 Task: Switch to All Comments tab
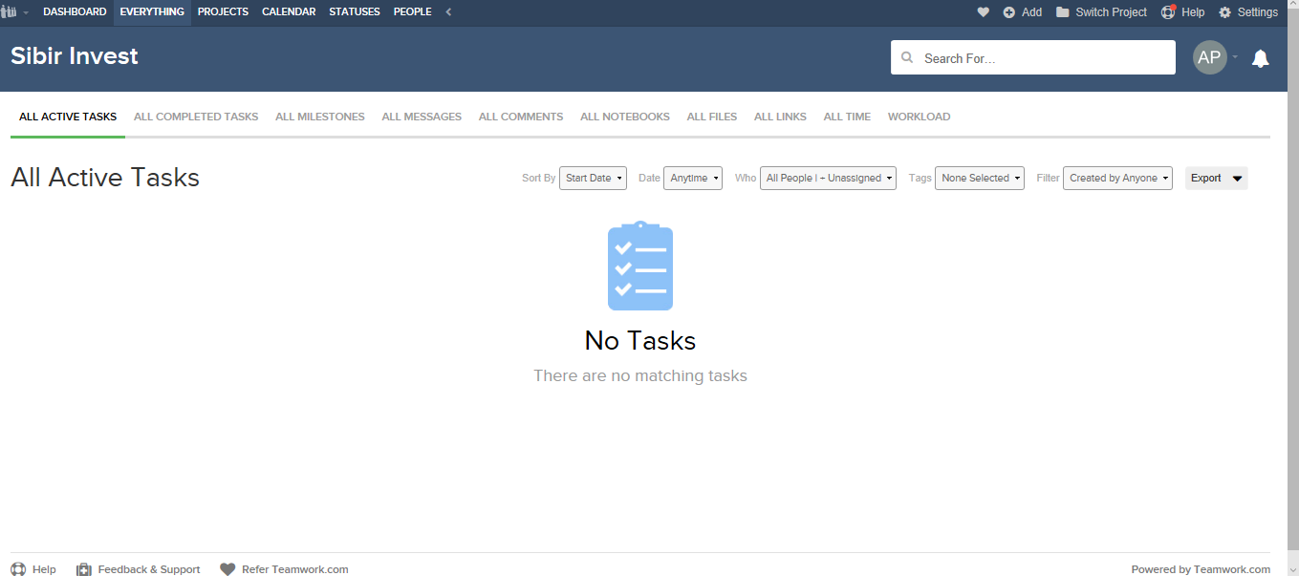(x=521, y=117)
